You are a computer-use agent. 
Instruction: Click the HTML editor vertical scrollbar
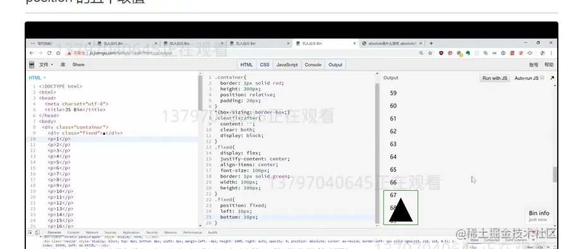click(200, 93)
